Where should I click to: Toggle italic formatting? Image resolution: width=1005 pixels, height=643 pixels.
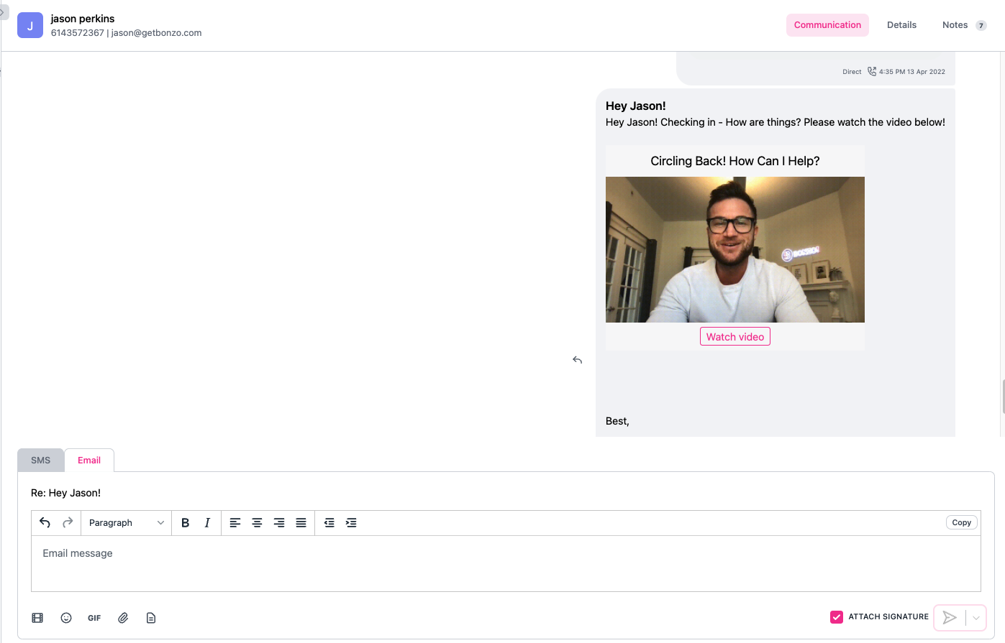coord(207,523)
